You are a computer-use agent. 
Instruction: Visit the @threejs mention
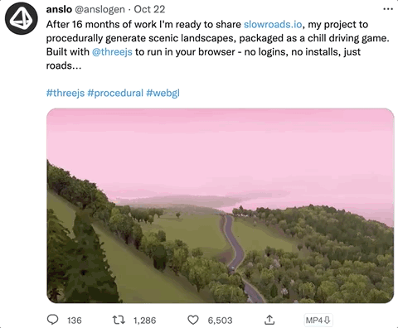tap(112, 51)
